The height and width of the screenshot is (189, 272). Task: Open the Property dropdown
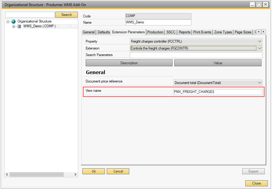pyautogui.click(x=259, y=41)
